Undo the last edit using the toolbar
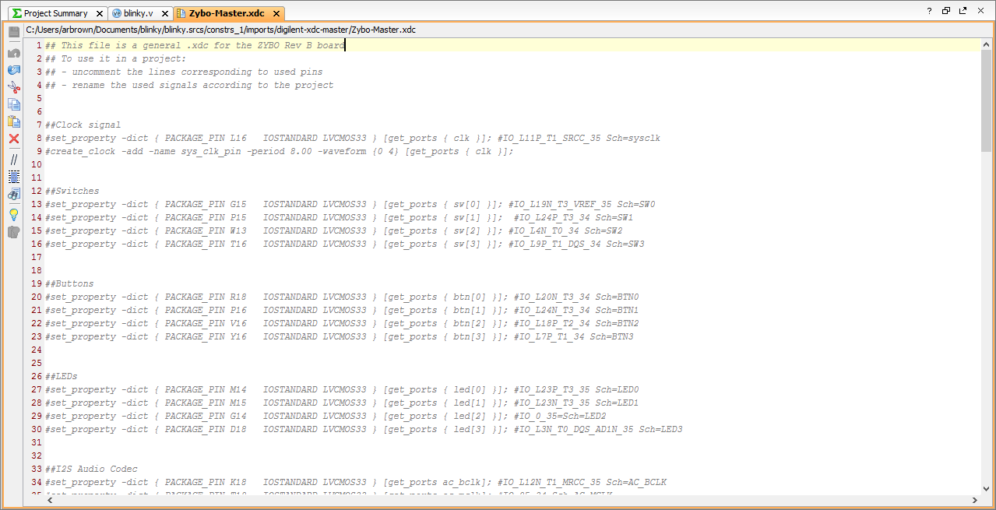Screen dimensions: 996x510 click(13, 53)
